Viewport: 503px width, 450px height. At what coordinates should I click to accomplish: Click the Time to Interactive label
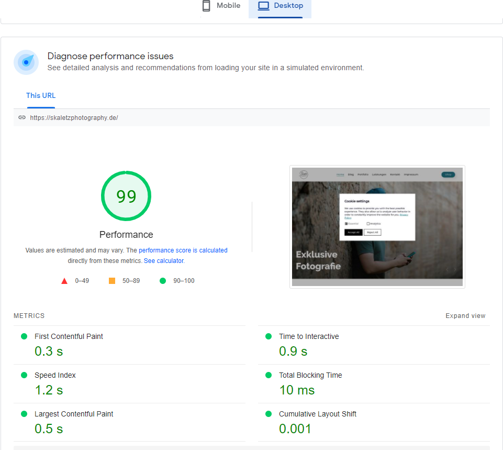click(309, 336)
